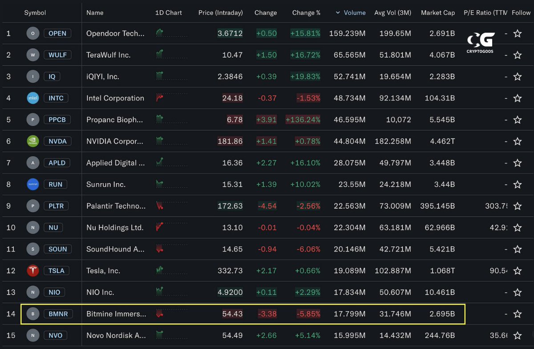Star the Nu Holdings row

[517, 228]
